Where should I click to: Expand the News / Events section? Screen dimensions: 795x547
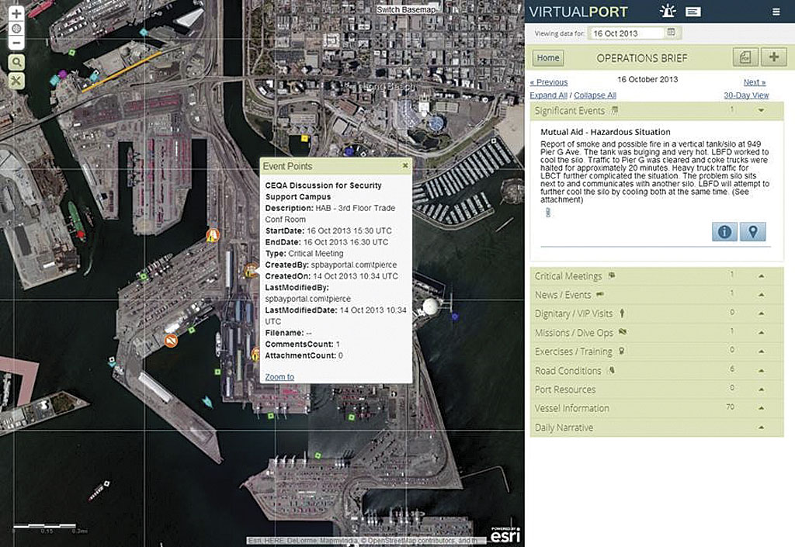point(761,295)
